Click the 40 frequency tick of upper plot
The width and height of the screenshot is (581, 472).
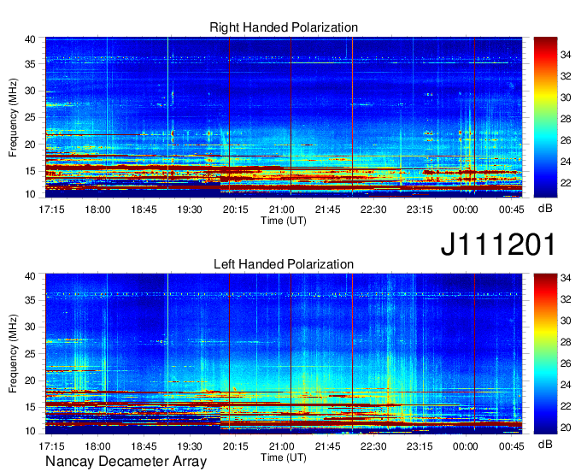(x=30, y=39)
